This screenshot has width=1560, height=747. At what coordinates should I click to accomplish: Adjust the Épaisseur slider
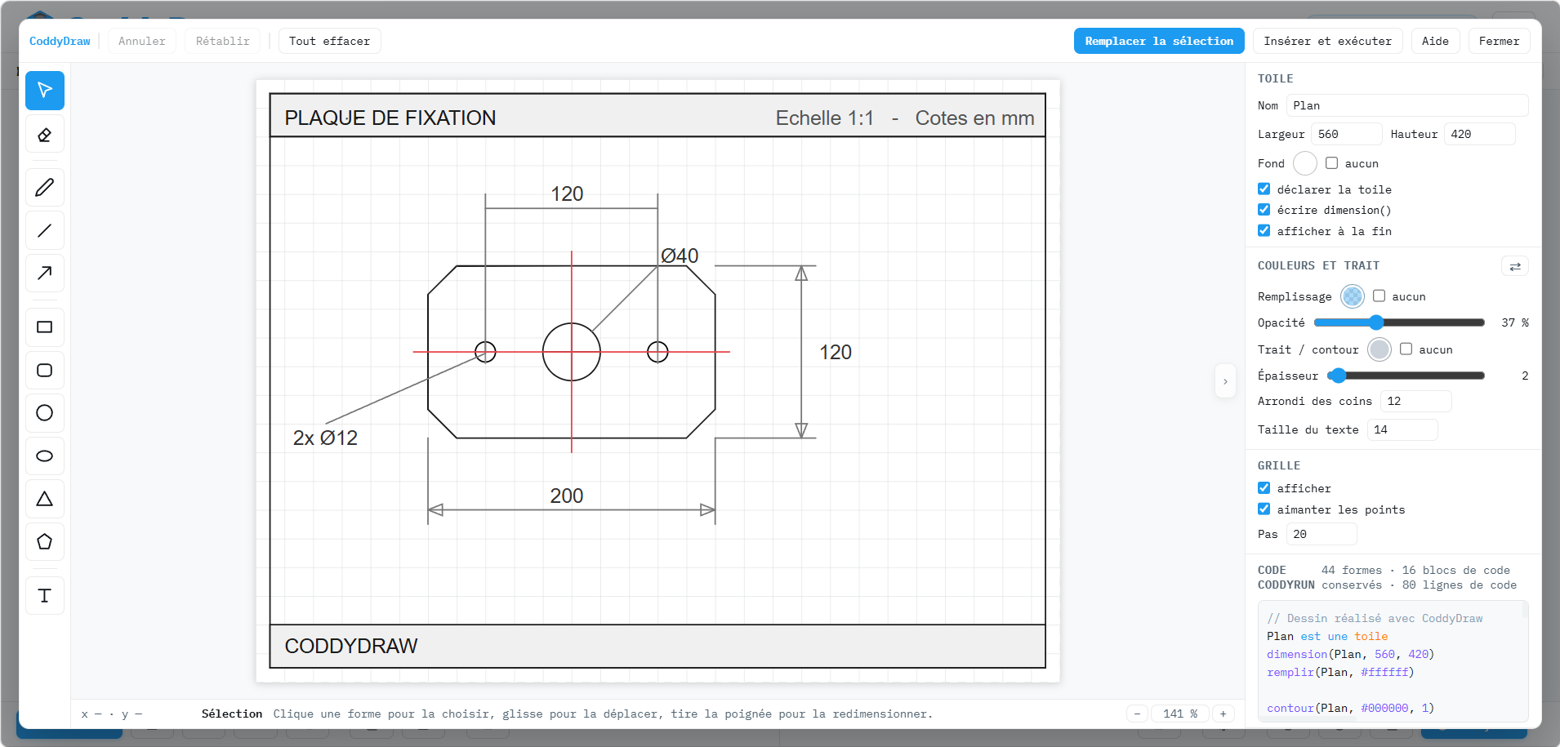click(1406, 376)
